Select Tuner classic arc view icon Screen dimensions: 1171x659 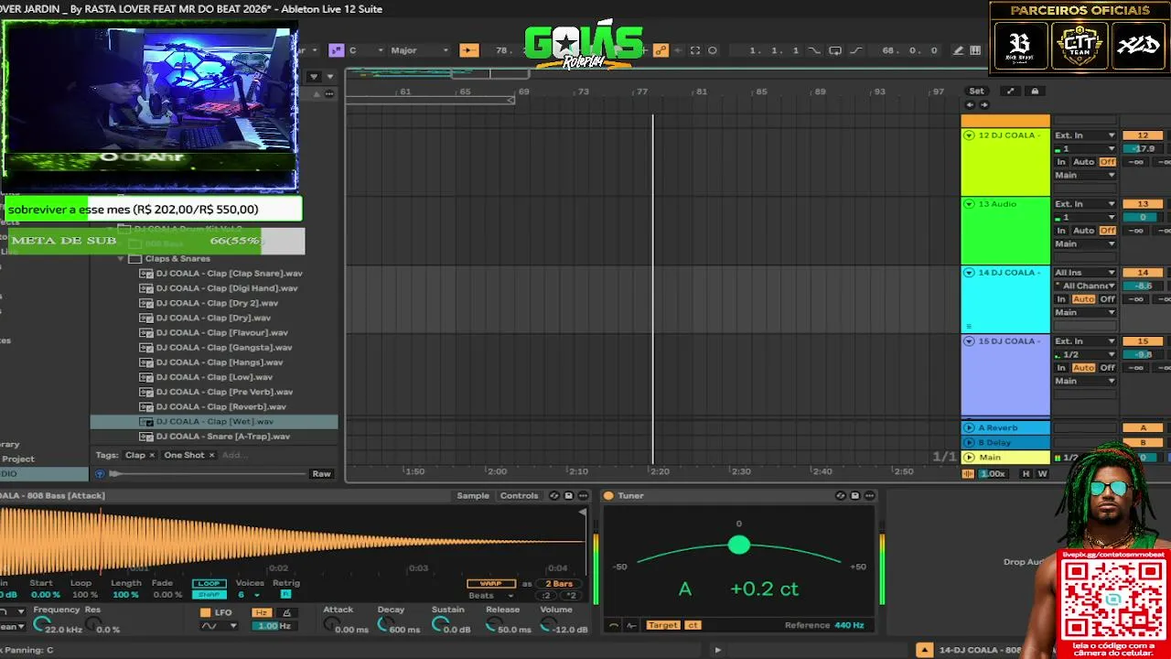614,625
